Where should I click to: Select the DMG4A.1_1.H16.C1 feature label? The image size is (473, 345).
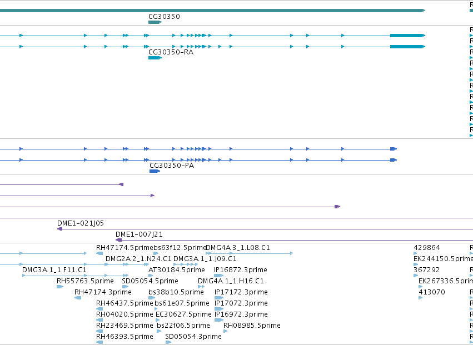pos(231,281)
